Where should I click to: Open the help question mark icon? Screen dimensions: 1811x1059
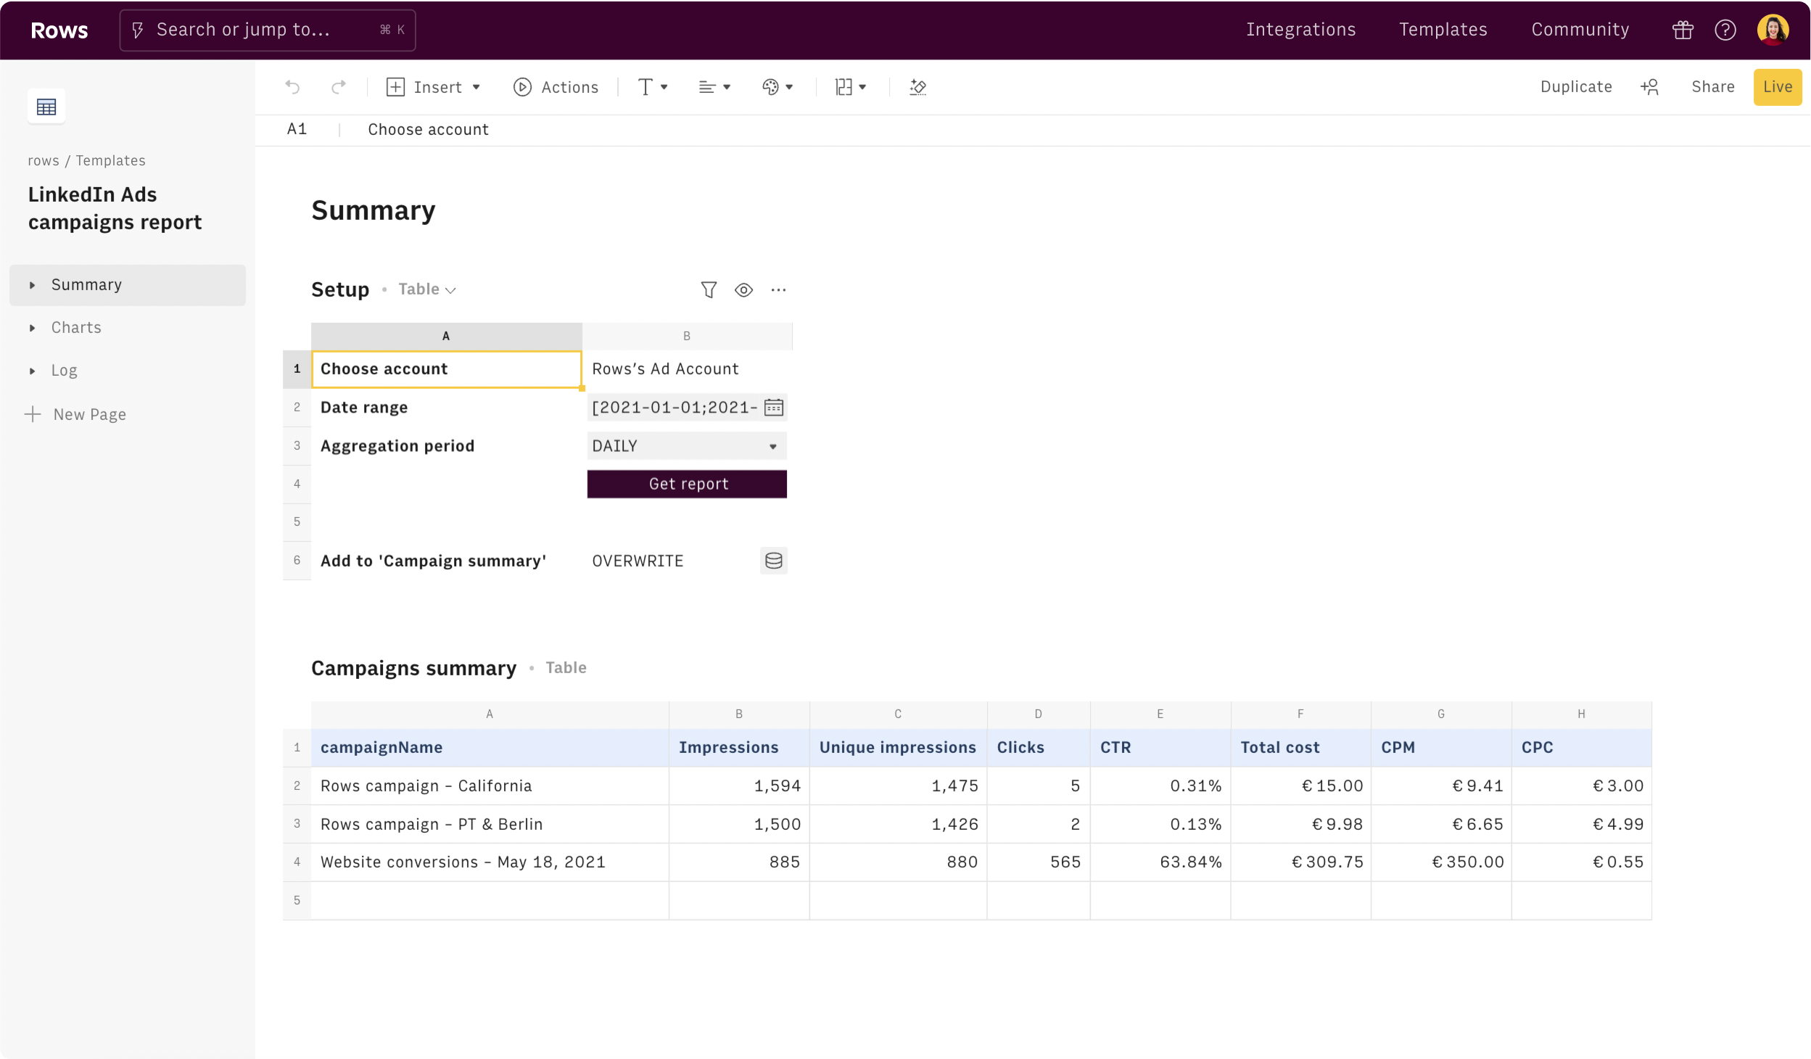coord(1725,30)
